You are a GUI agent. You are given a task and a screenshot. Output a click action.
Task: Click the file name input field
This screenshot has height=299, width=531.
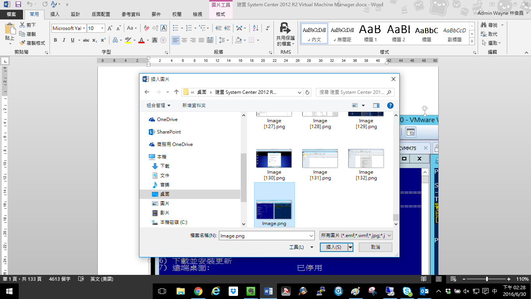pos(263,236)
